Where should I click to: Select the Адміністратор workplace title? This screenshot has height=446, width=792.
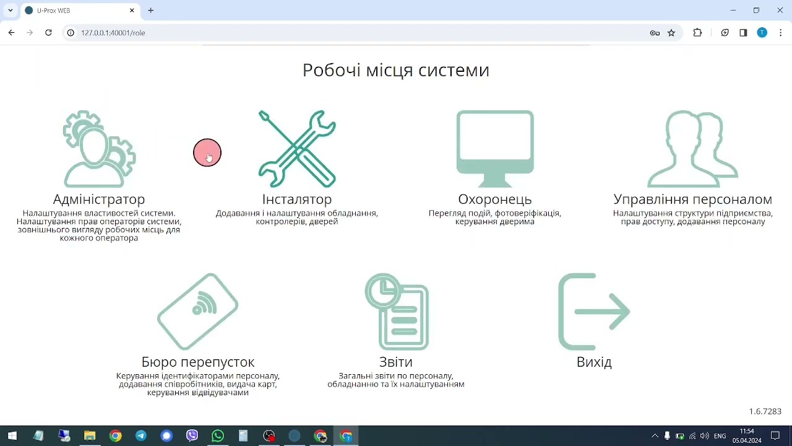pyautogui.click(x=99, y=199)
